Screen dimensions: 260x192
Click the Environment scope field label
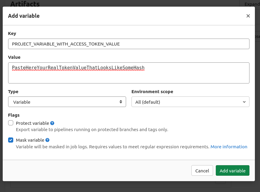coord(152,92)
